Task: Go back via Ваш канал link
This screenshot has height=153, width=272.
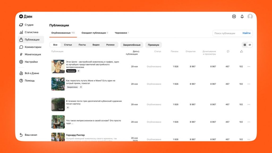Action: pos(28,135)
